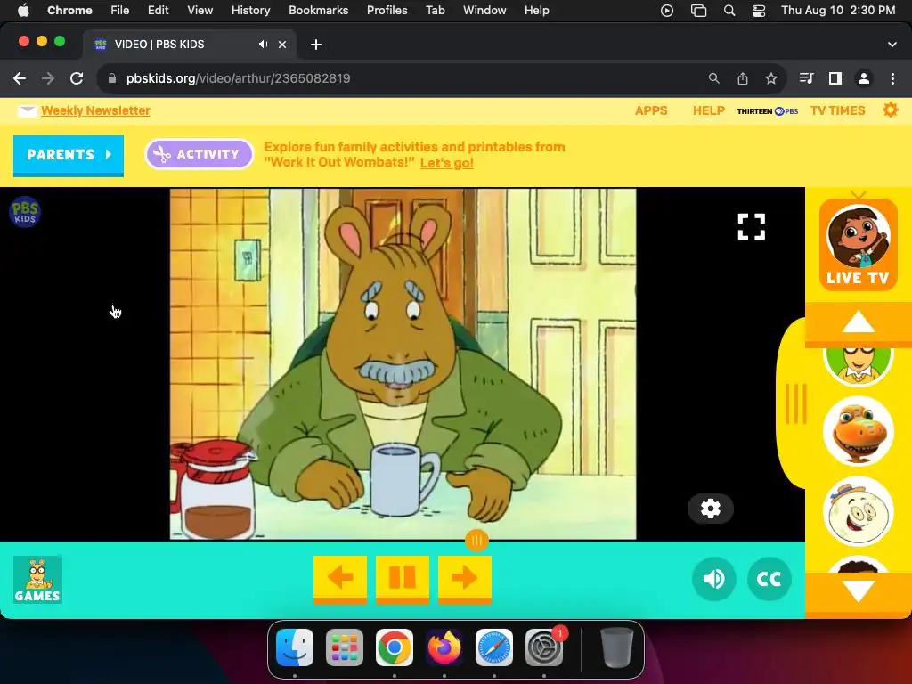Open the Weekly Newsletter link
Screen dimensions: 912x684
click(95, 110)
